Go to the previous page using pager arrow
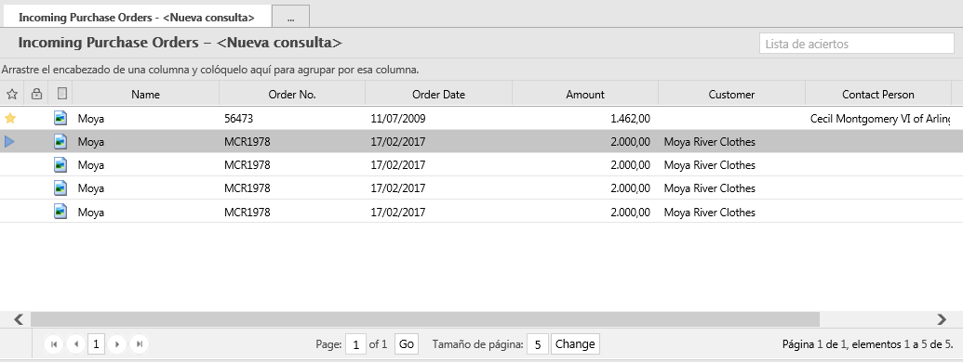This screenshot has height=362, width=963. click(x=75, y=344)
